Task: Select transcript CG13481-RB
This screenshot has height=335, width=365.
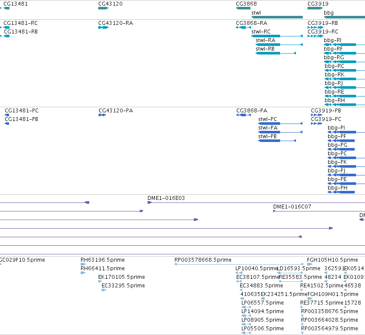Action: pyautogui.click(x=7, y=36)
